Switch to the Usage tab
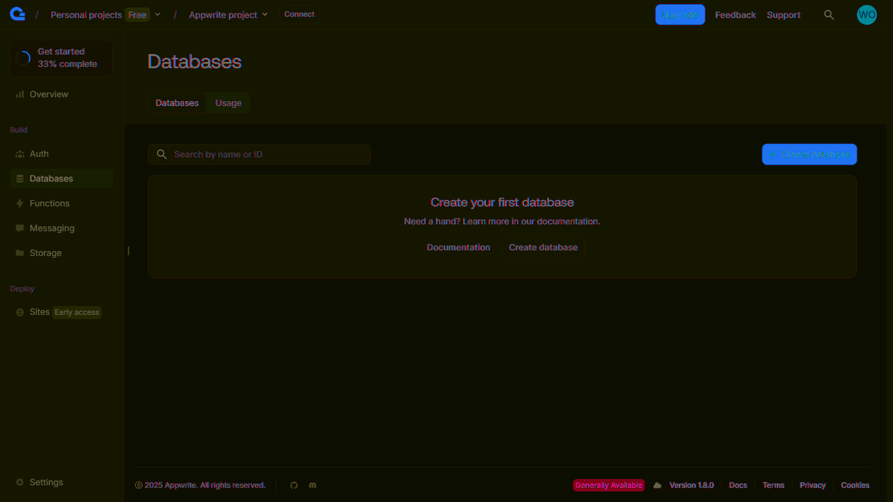 228,102
